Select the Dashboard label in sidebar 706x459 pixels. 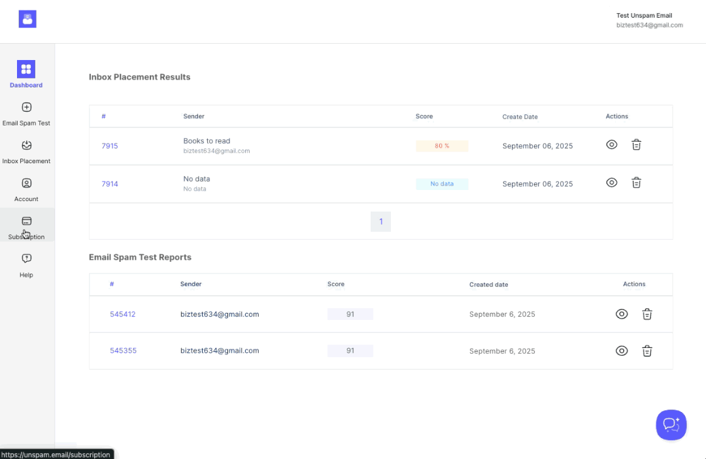[x=26, y=85]
